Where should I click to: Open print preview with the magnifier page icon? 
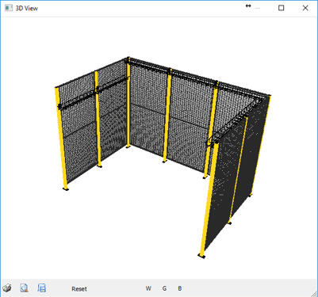tap(25, 288)
